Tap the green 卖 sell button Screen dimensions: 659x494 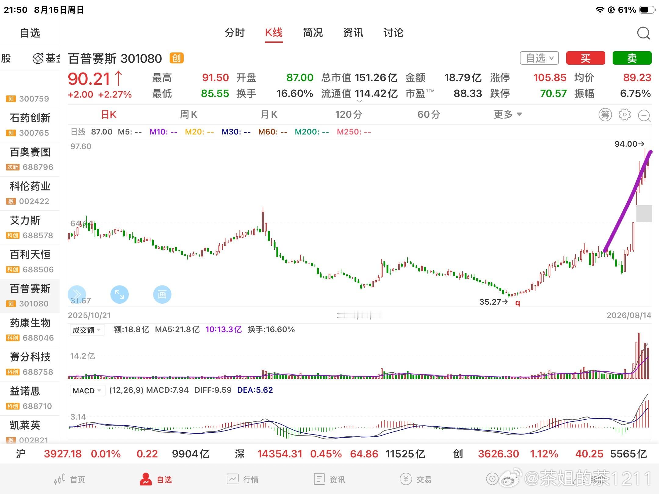[x=632, y=58]
